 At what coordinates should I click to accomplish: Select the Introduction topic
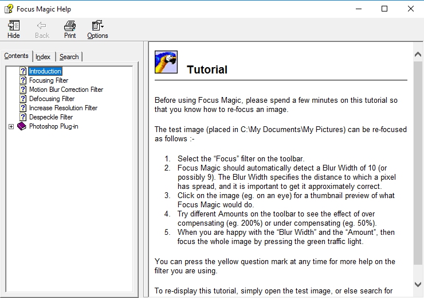[45, 71]
